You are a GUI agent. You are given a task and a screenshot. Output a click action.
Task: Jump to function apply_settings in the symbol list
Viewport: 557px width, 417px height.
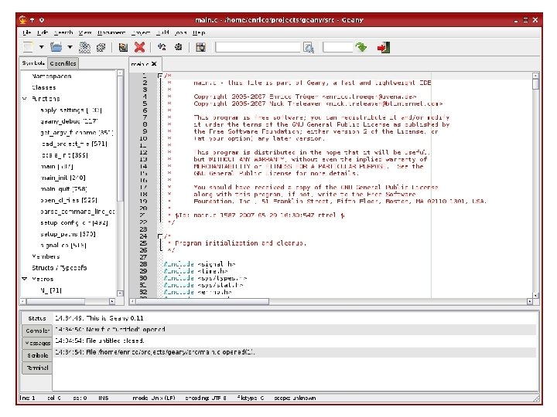click(x=71, y=110)
